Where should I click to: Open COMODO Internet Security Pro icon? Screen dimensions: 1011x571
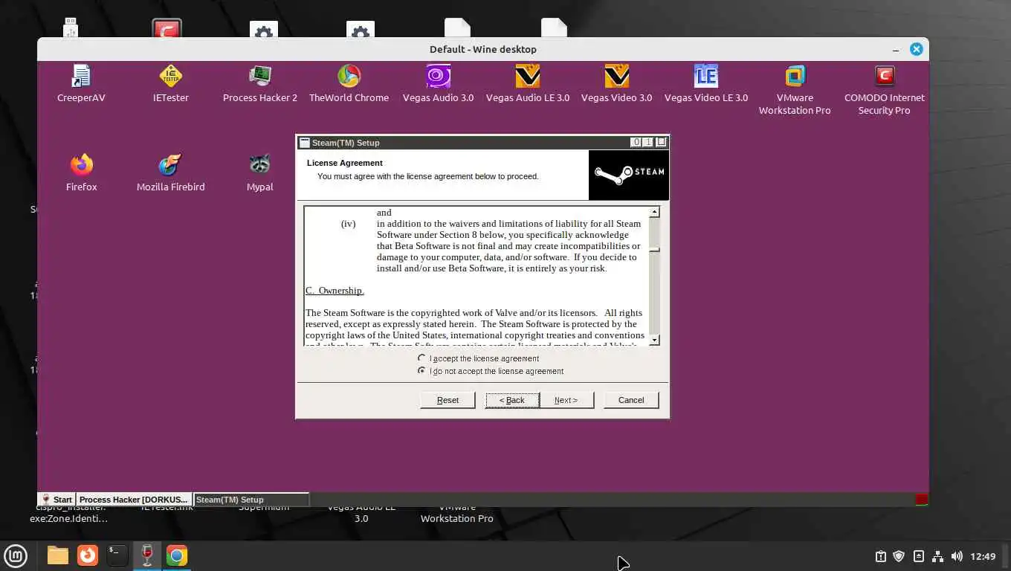(x=884, y=89)
